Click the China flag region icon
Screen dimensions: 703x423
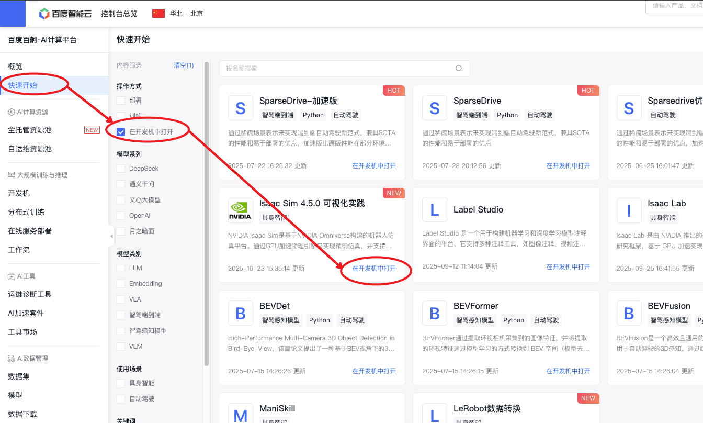158,14
